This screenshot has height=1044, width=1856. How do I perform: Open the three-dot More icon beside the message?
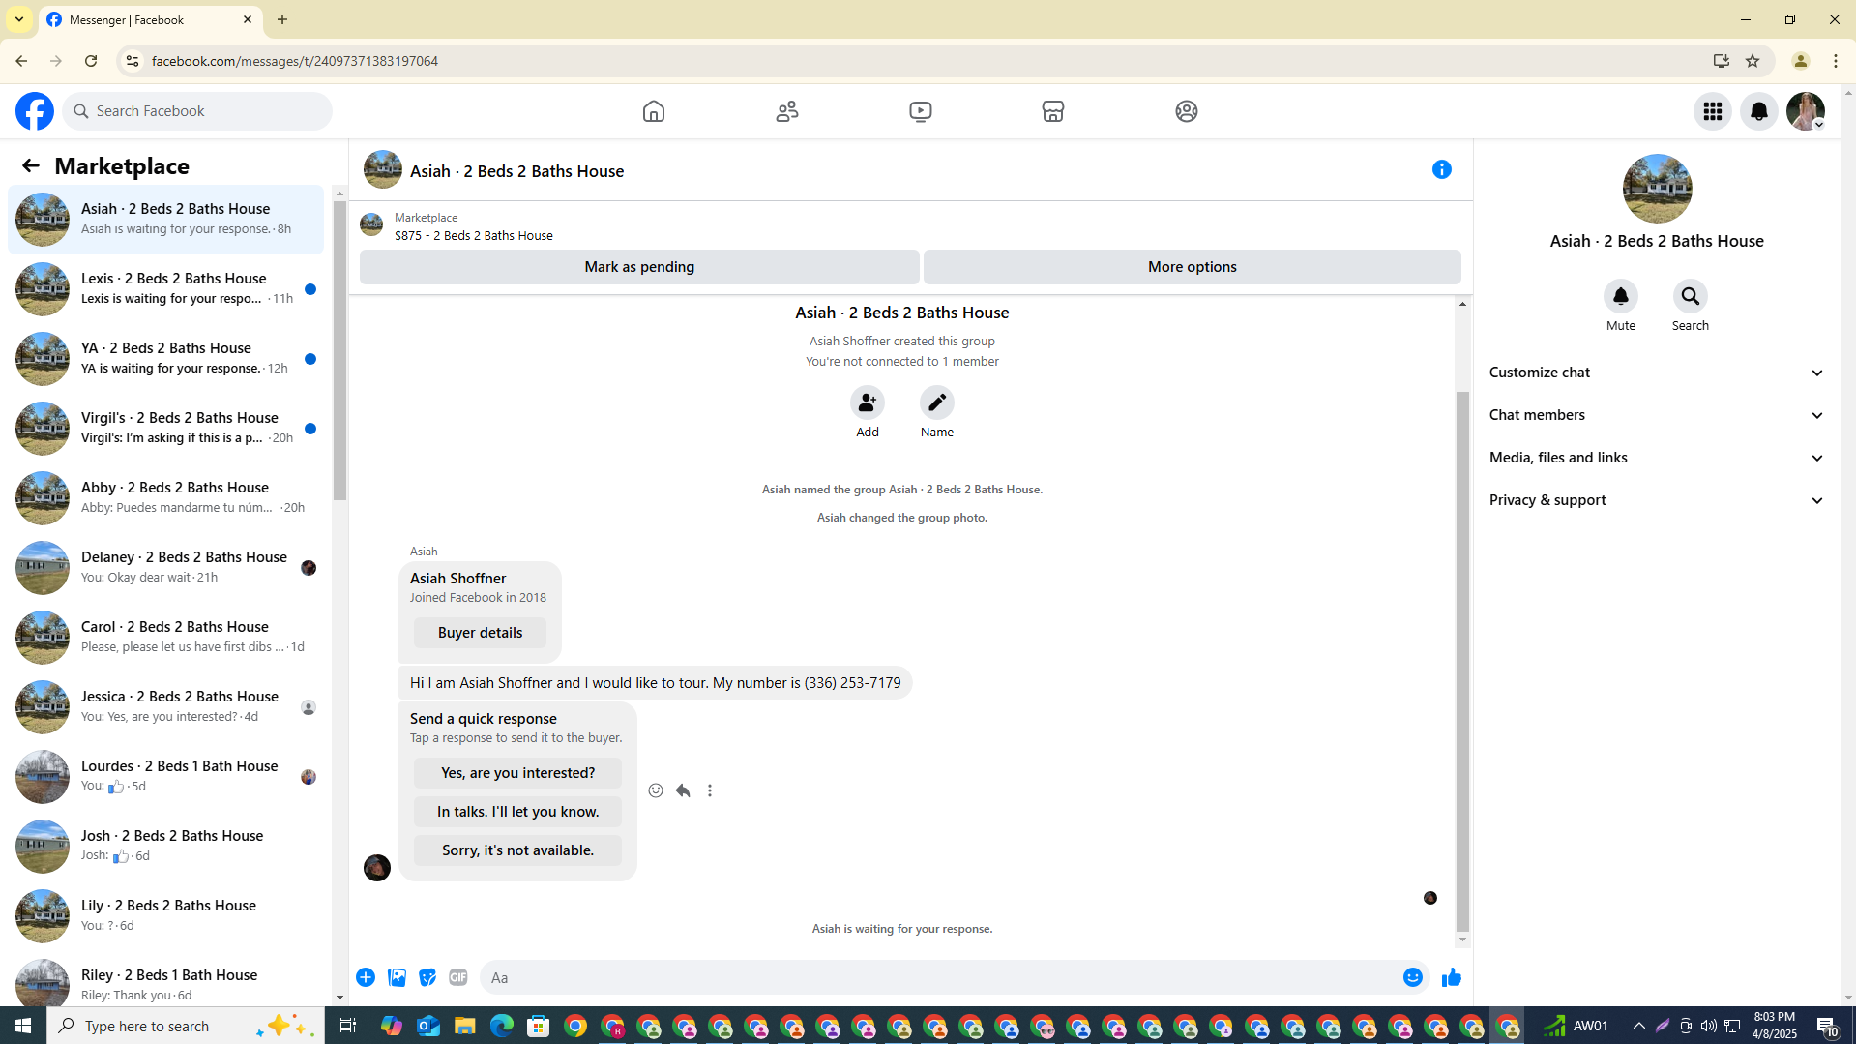tap(710, 790)
